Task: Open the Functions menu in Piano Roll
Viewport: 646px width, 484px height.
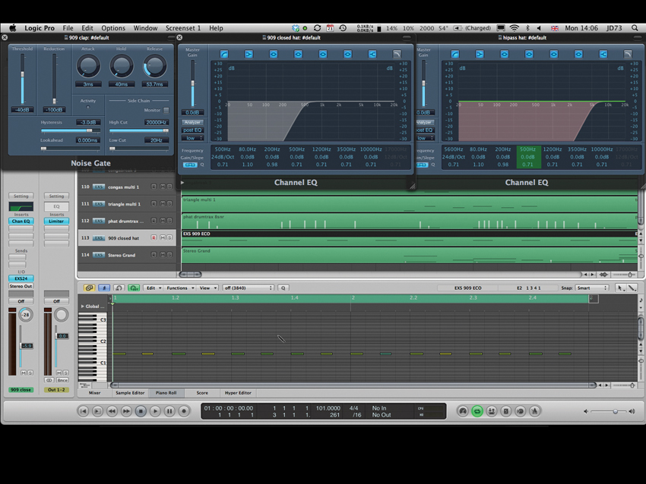Action: (179, 288)
